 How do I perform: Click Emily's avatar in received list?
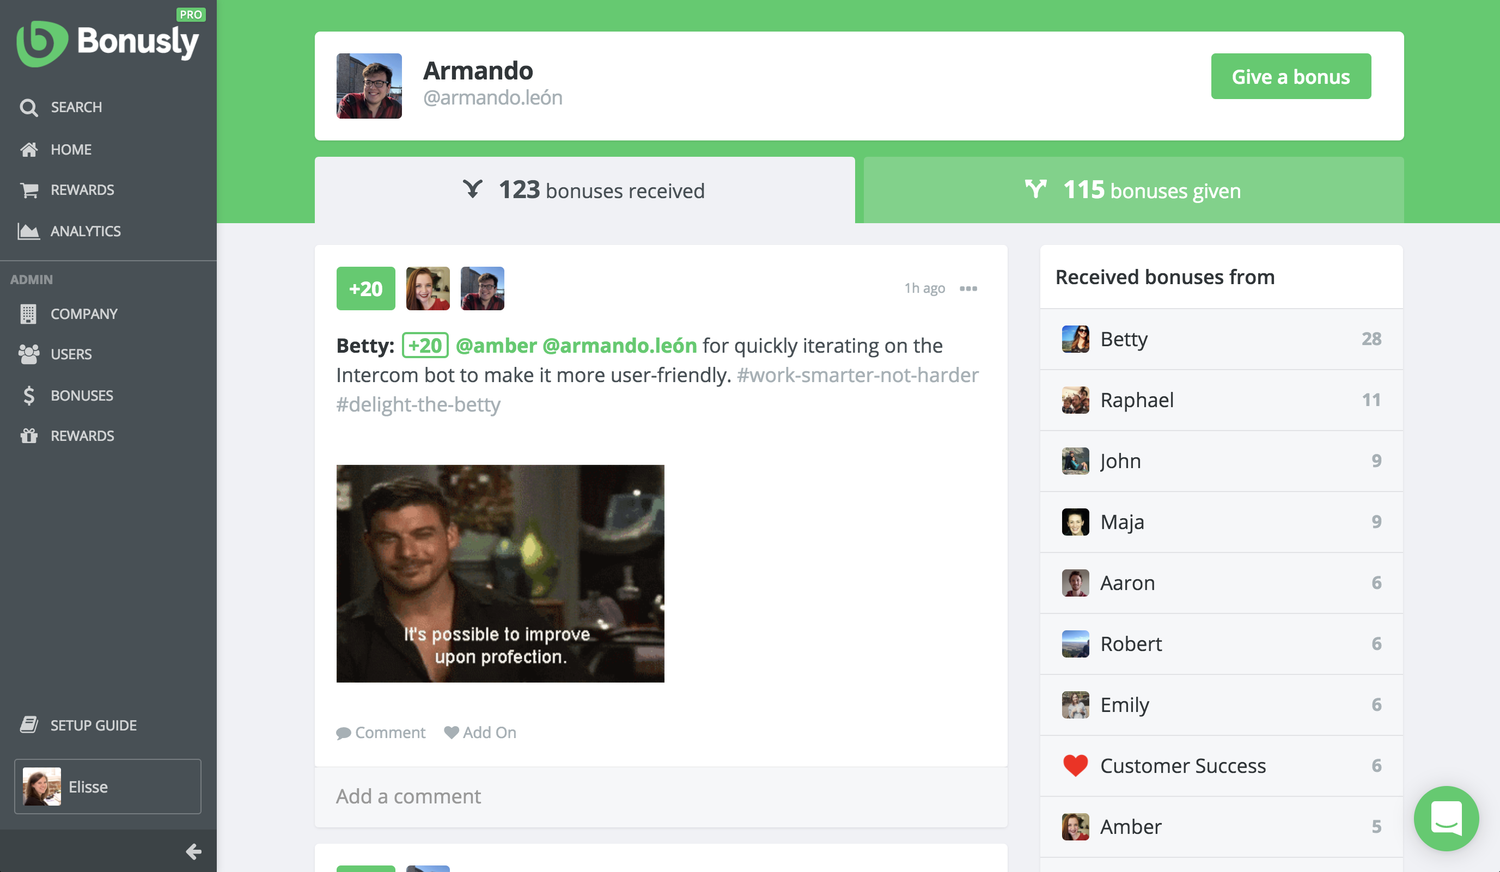tap(1075, 705)
